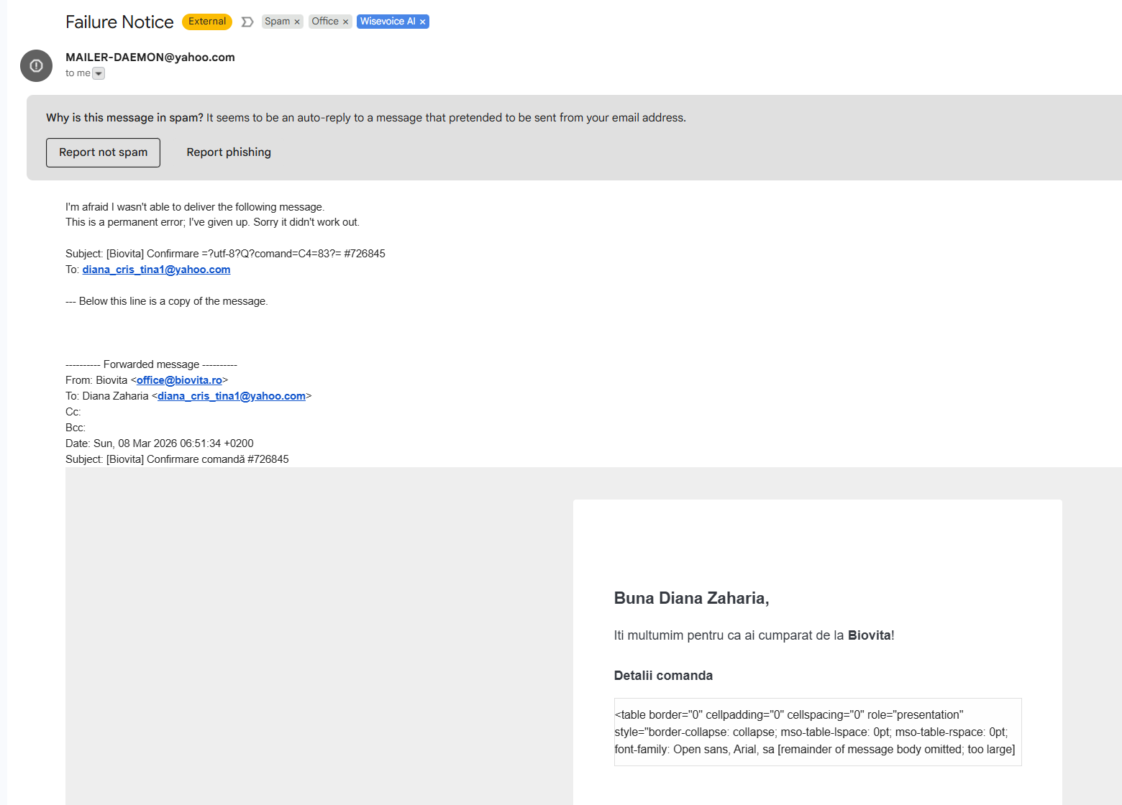Open the Spam label
Screen dimensions: 1122x805
click(x=277, y=22)
